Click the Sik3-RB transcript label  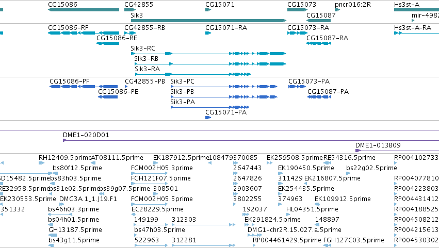[x=146, y=59]
